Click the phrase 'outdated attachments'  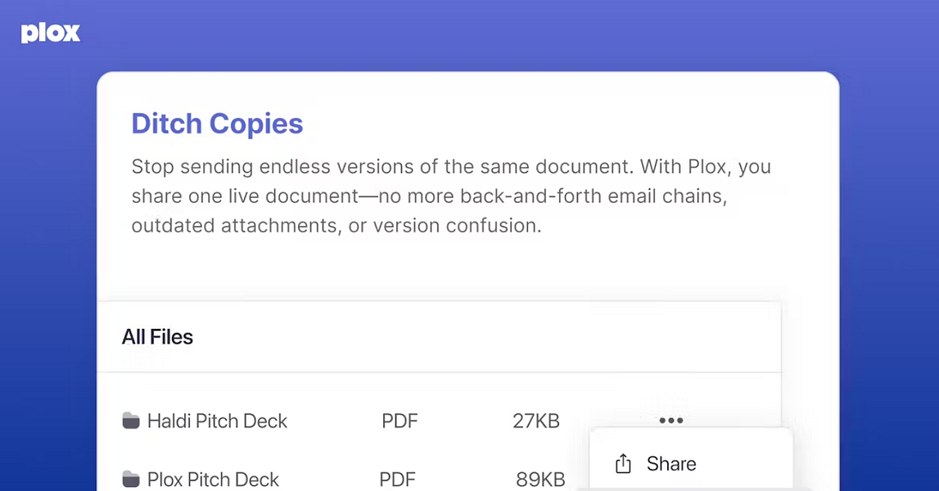(x=233, y=226)
